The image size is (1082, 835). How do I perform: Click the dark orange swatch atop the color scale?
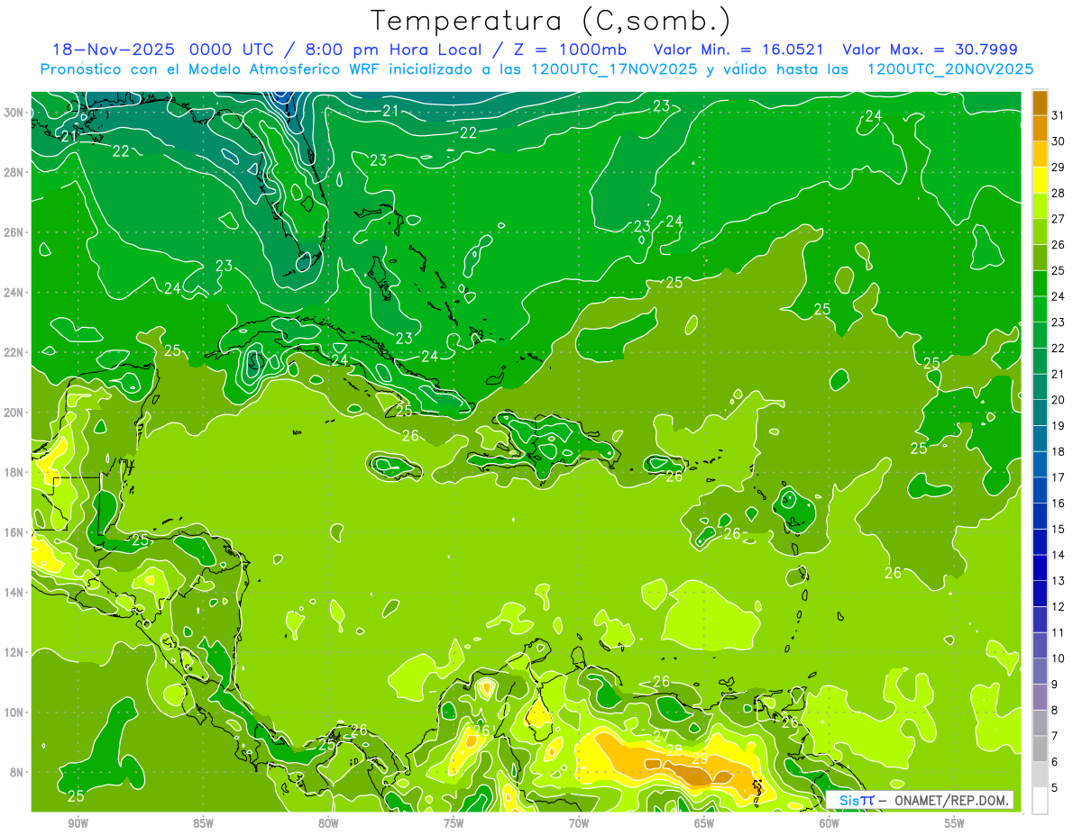coord(1040,103)
